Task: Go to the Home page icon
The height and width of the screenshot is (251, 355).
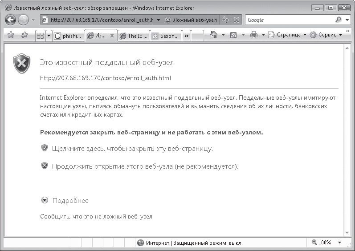Action: (214, 35)
